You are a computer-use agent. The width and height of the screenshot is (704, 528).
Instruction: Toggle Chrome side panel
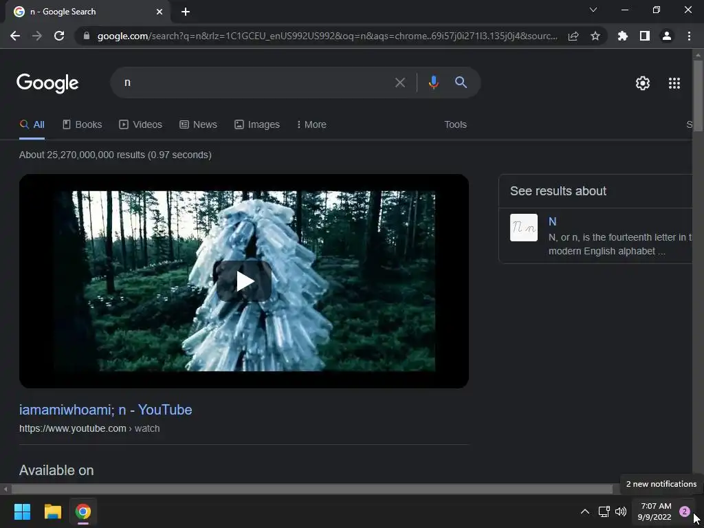[x=645, y=36]
